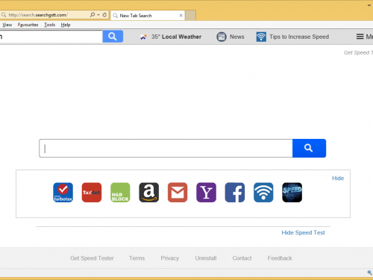Open the H&R Block shortcut icon
373x280 pixels.
coord(120,193)
